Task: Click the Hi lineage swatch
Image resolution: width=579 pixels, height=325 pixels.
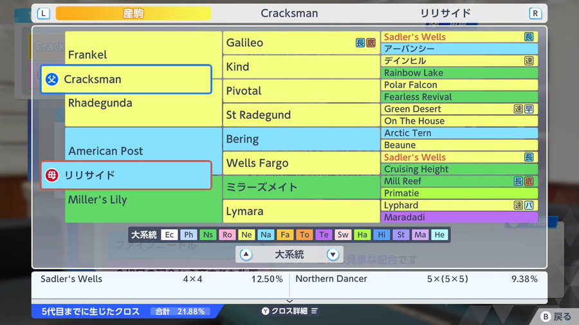Action: coord(381,234)
